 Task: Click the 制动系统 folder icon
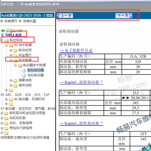tap(6, 40)
